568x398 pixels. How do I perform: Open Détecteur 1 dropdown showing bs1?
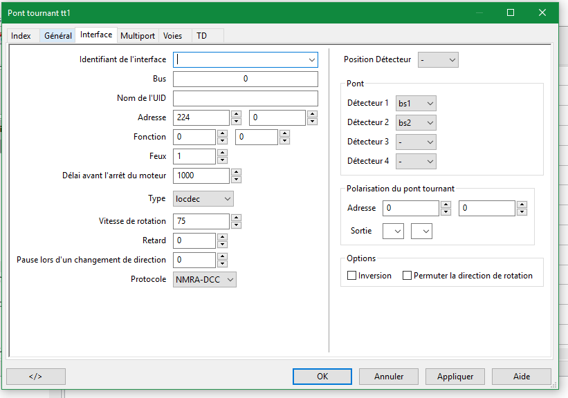(416, 104)
